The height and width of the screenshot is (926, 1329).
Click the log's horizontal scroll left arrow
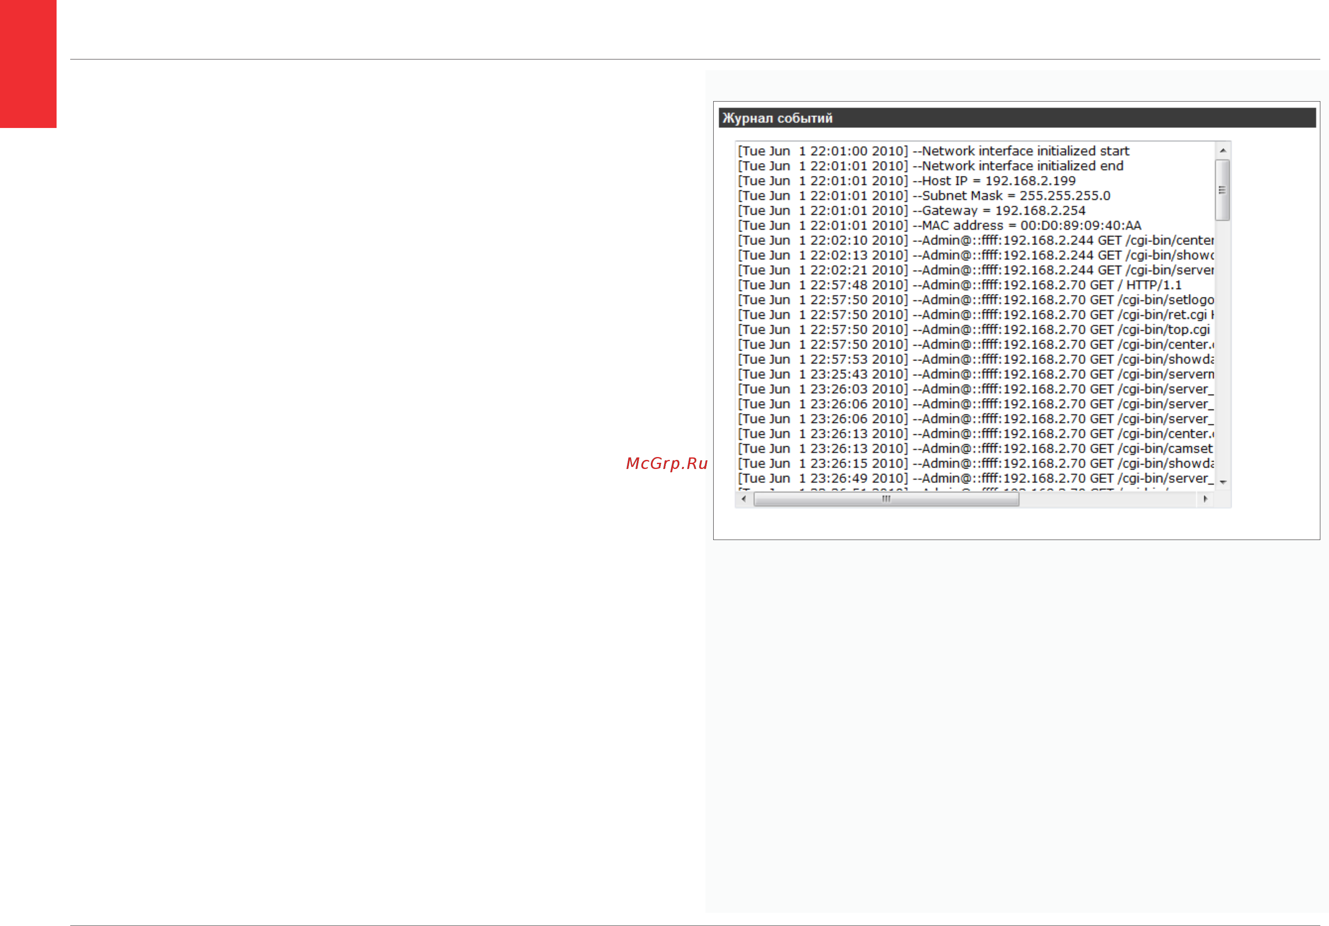pyautogui.click(x=744, y=499)
